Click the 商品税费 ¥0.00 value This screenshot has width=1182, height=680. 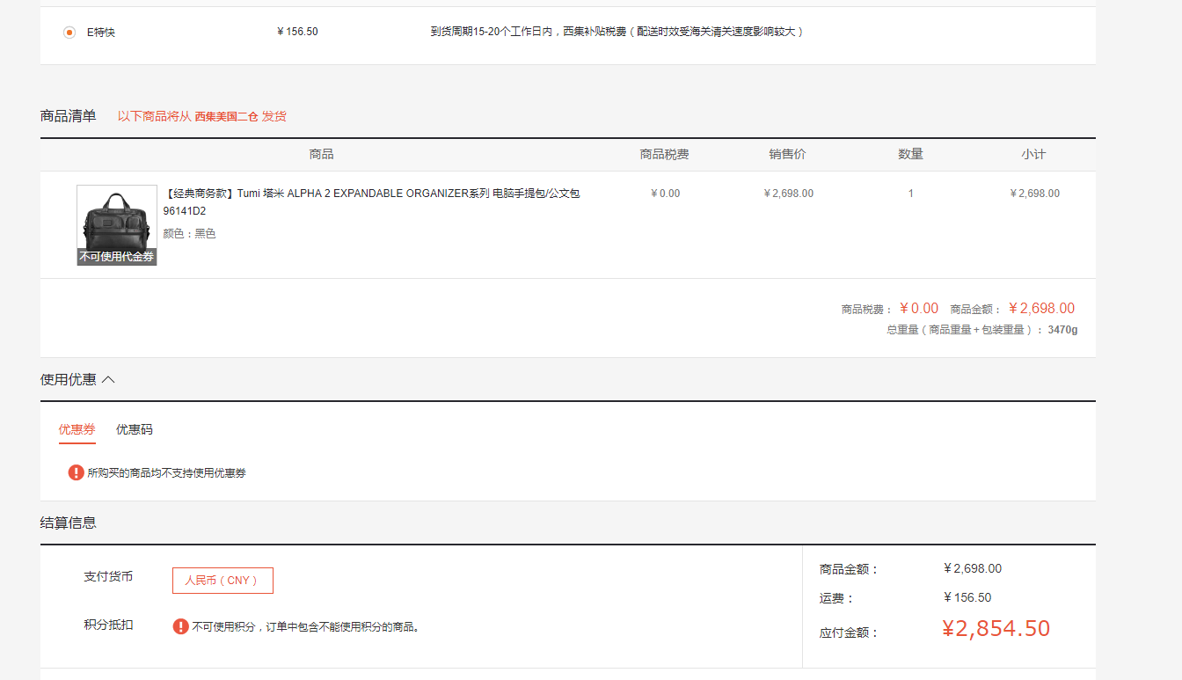666,193
